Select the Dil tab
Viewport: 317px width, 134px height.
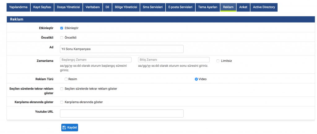click(x=107, y=7)
